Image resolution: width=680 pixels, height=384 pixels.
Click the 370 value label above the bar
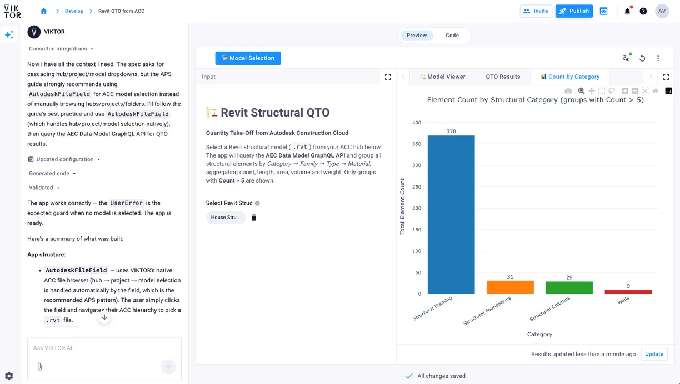click(x=451, y=132)
